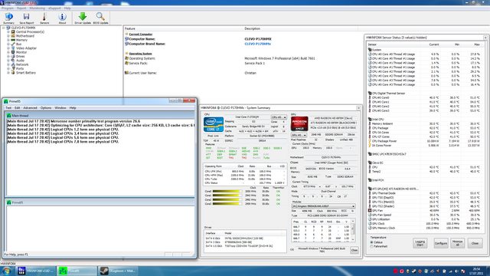Click the Configure button in Sensor Status
This screenshot has width=490, height=276.
tap(441, 243)
